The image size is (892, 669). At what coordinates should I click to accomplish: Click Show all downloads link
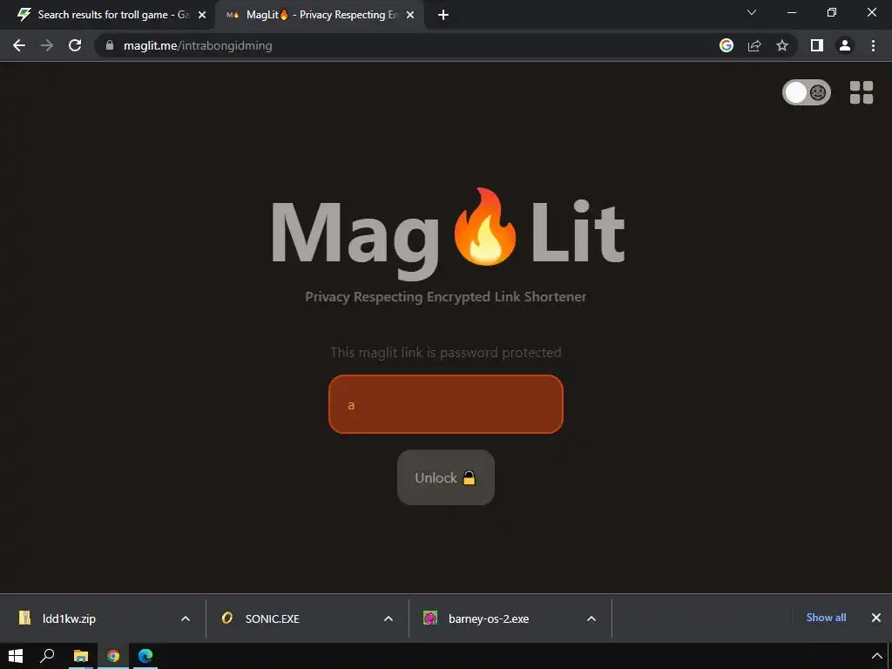[x=826, y=618]
